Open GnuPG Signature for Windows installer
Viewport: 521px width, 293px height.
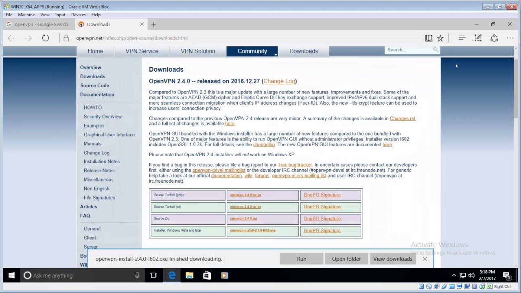(322, 230)
